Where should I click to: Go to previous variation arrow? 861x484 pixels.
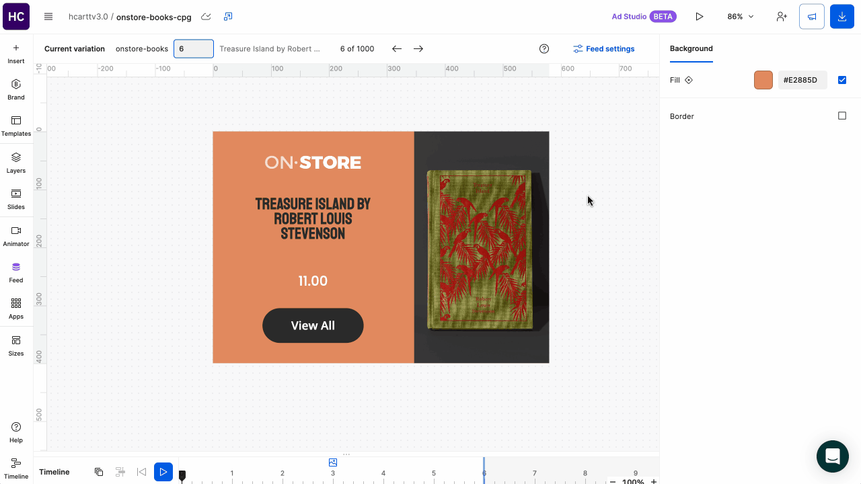pos(397,49)
